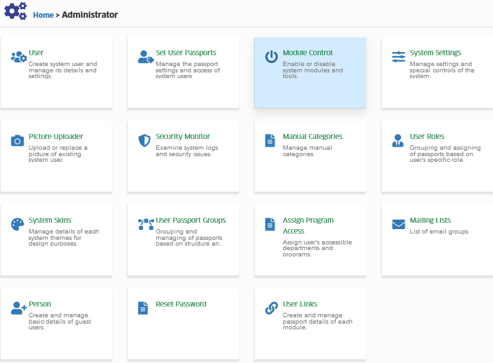
Task: Click the Module Control power icon
Action: (271, 57)
